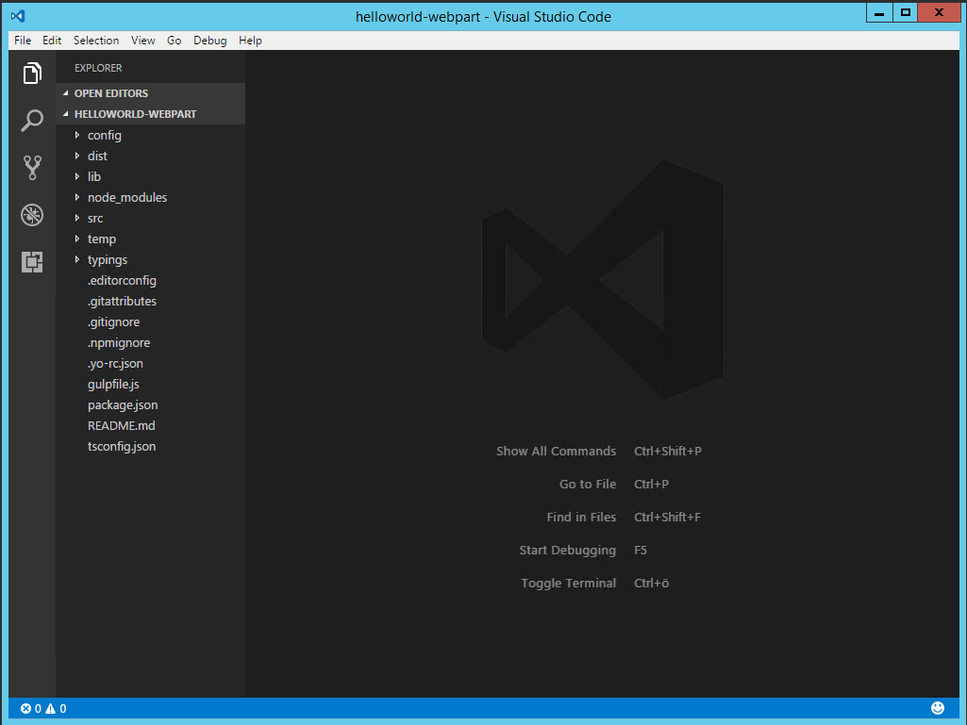Click the window title text
Viewport: 967px width, 725px height.
point(483,17)
